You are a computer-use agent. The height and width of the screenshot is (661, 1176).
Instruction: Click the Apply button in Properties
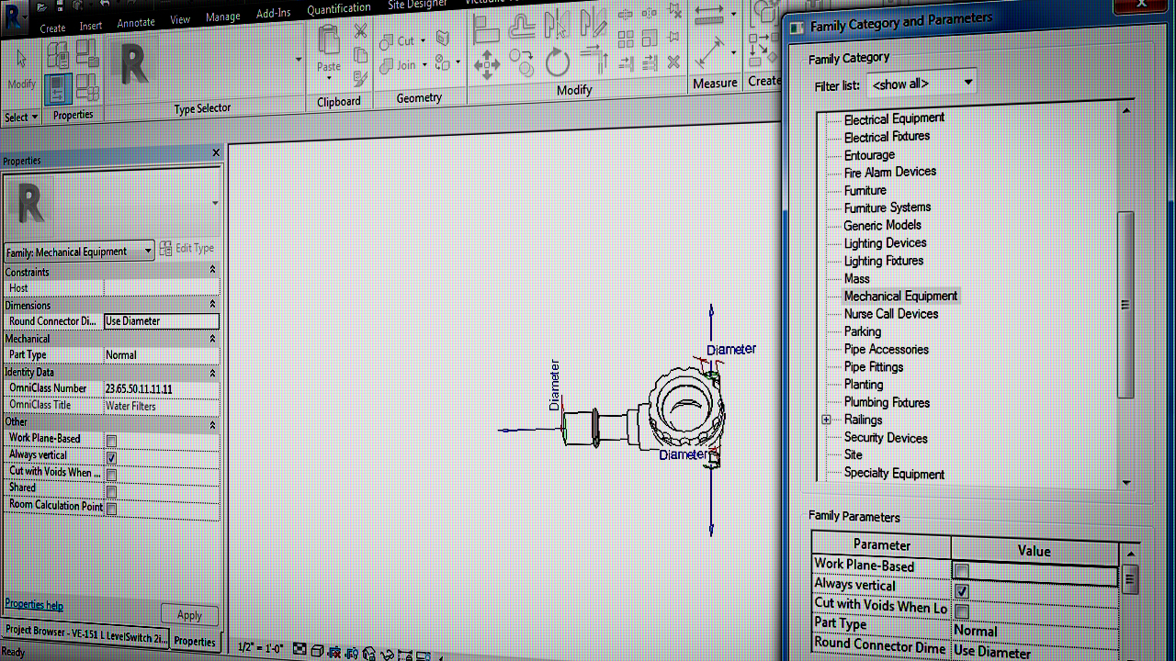(x=189, y=614)
